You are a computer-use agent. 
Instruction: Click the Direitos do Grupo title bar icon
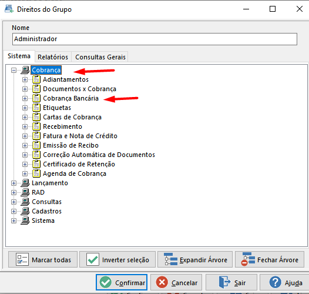9,9
